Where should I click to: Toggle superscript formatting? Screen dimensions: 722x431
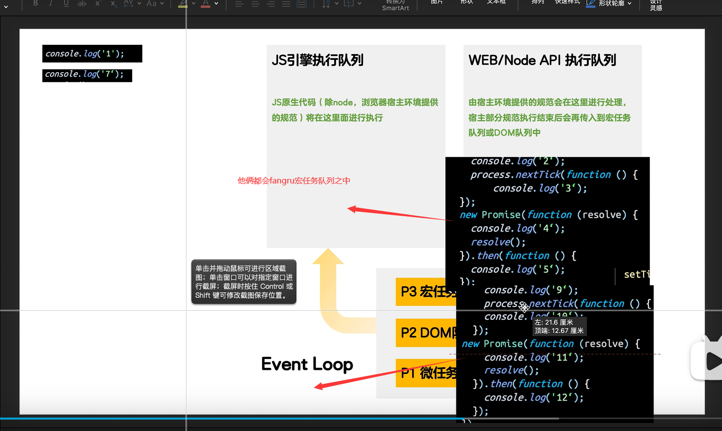(x=97, y=3)
